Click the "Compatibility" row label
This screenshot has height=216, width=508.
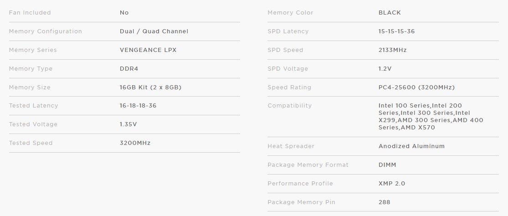[290, 106]
